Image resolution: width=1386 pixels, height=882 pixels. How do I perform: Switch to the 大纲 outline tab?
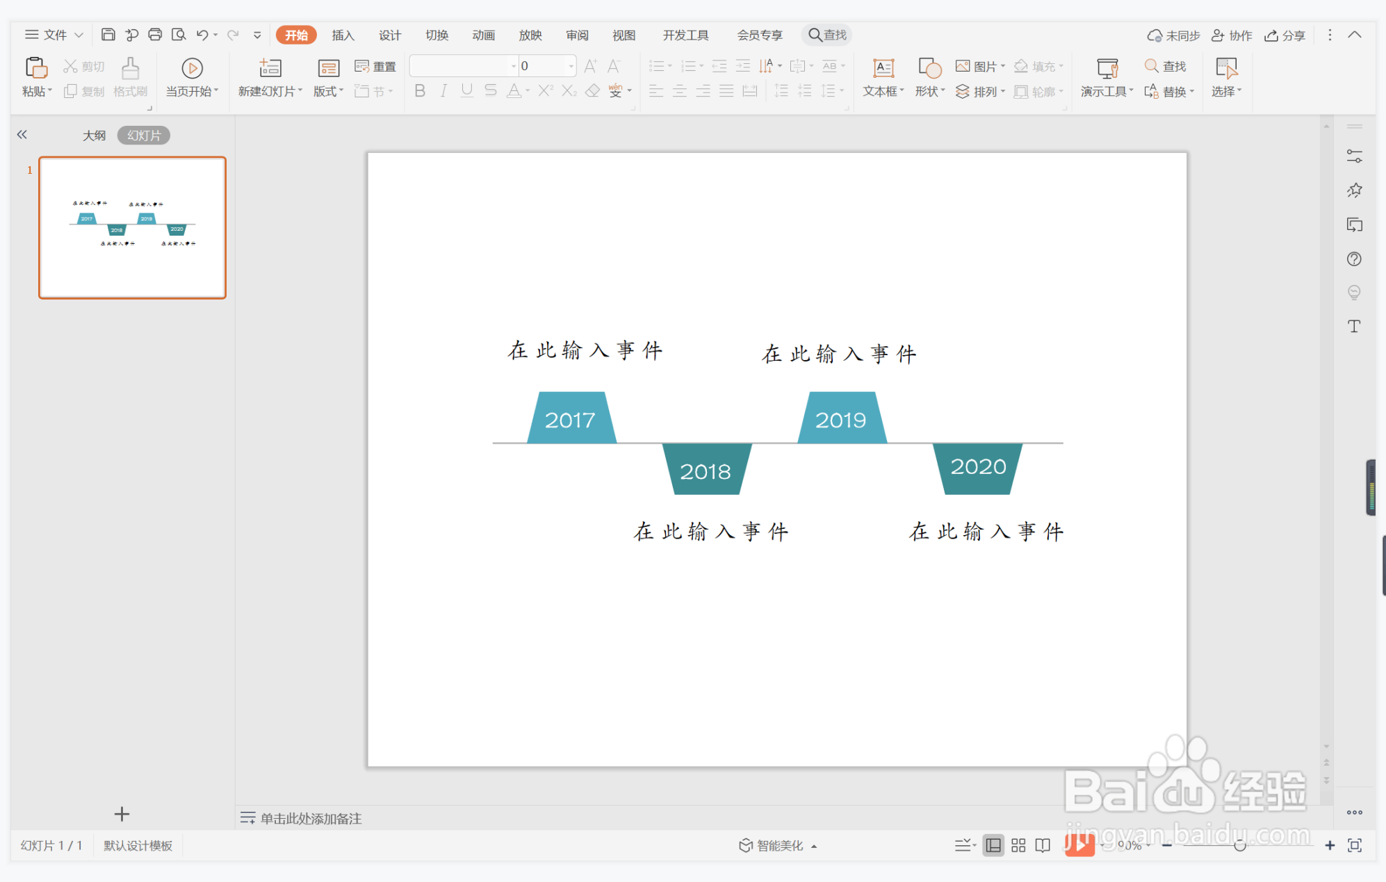(94, 136)
